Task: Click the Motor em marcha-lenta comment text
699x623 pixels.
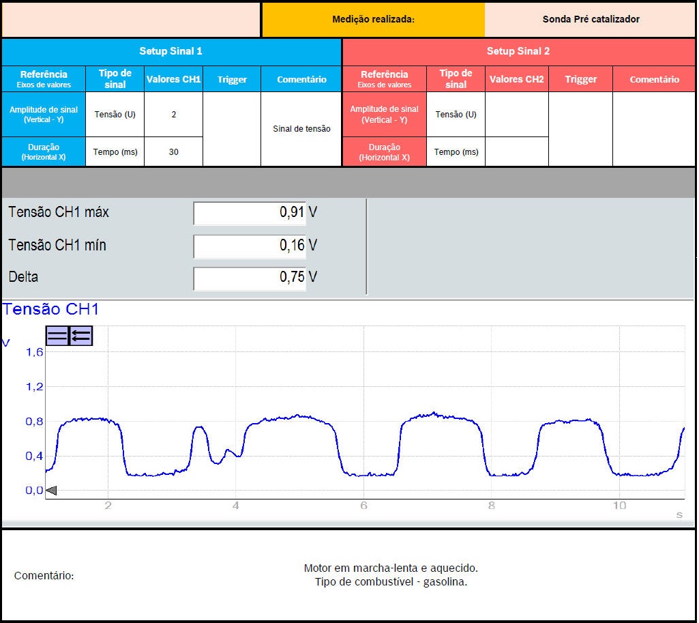Action: [391, 568]
